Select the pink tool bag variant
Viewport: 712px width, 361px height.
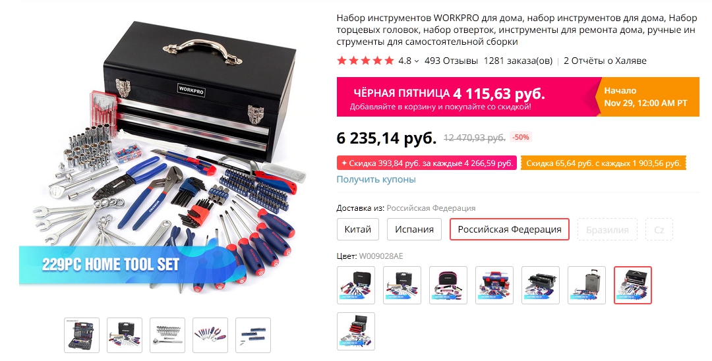click(448, 285)
